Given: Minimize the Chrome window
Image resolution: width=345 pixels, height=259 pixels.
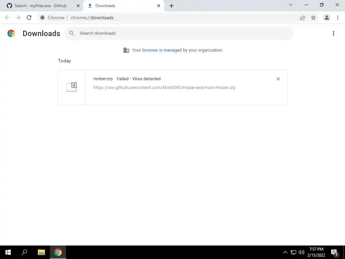Looking at the screenshot, I should 306,5.
